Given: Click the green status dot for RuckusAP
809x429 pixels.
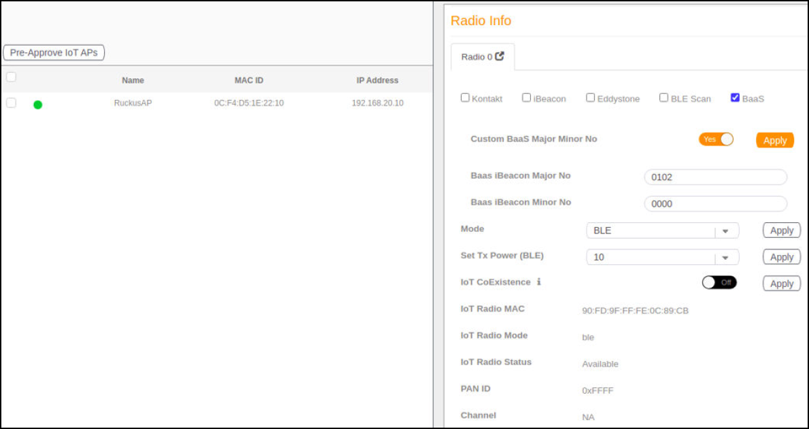Looking at the screenshot, I should tap(37, 105).
